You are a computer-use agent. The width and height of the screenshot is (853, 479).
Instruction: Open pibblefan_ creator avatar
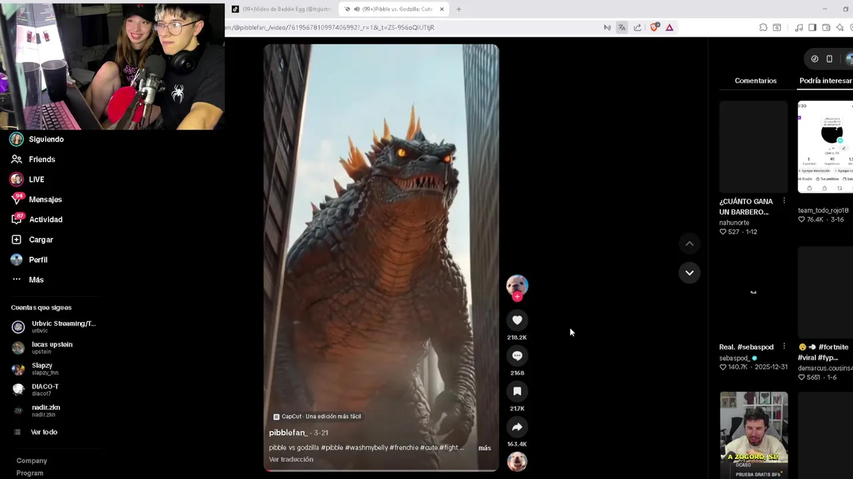(x=517, y=285)
